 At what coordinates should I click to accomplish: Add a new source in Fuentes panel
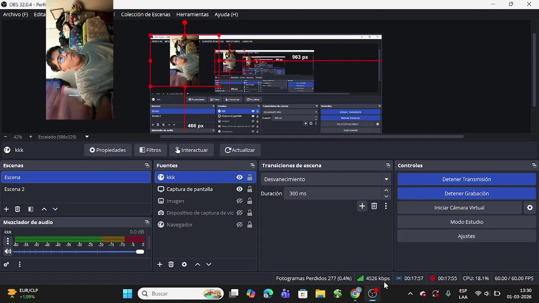160,264
